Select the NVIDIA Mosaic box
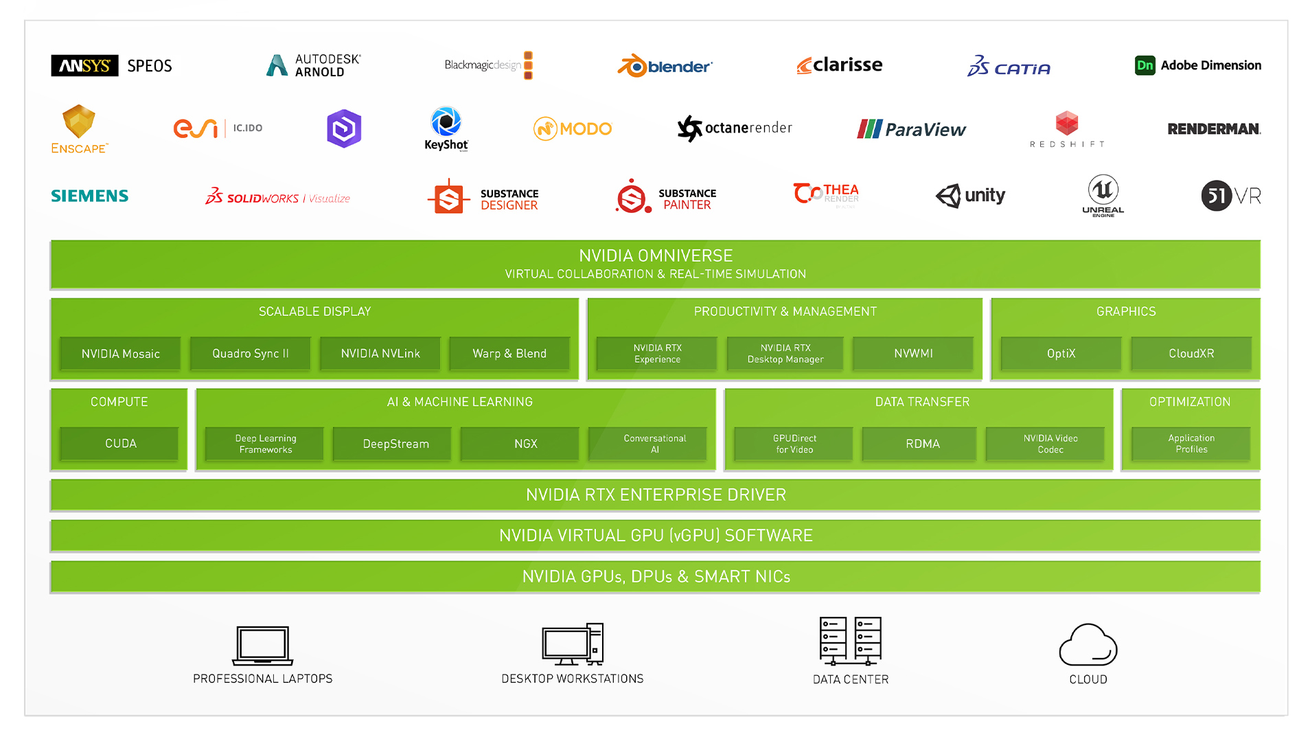 coord(120,354)
